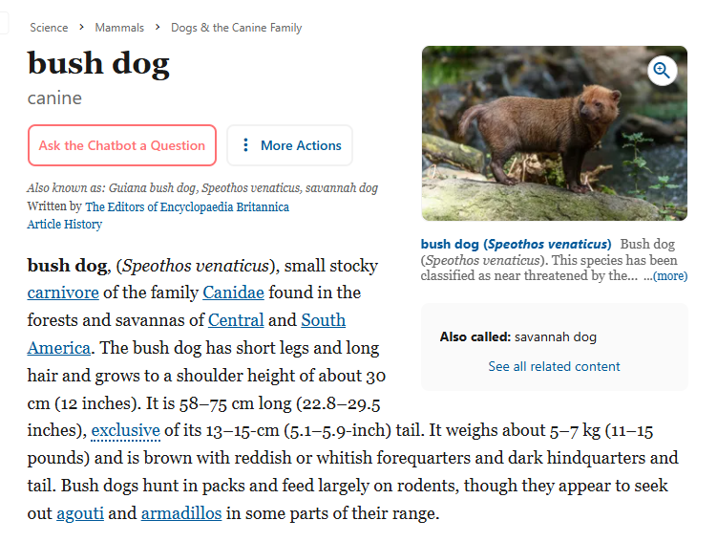Viewport: 717px width, 542px height.
Task: Open the Canidae link
Action: click(233, 293)
